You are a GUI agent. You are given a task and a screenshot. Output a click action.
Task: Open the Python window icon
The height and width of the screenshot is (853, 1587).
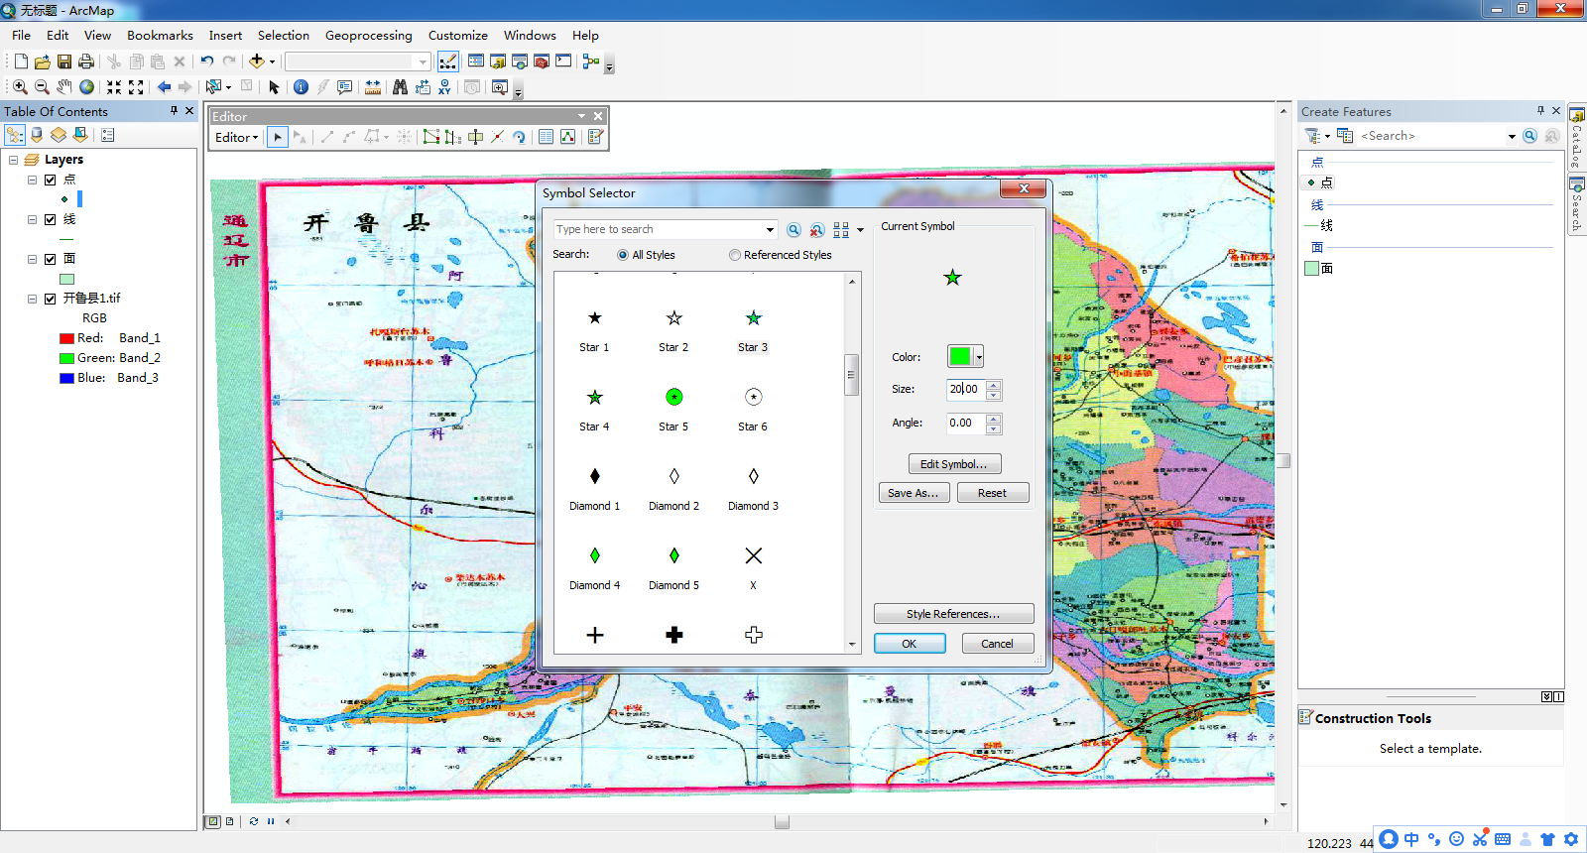[x=563, y=61]
